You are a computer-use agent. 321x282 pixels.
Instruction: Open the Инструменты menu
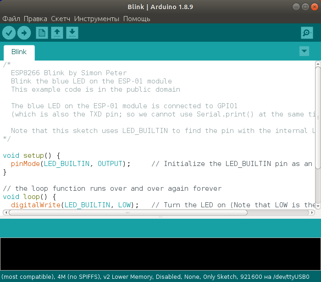[x=97, y=19]
